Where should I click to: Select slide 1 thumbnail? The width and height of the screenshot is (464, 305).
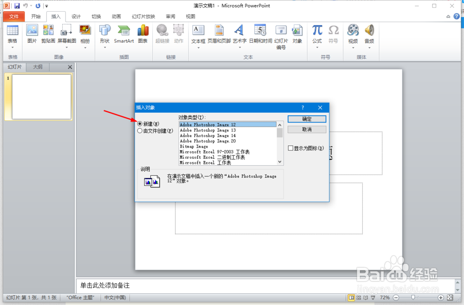41,97
